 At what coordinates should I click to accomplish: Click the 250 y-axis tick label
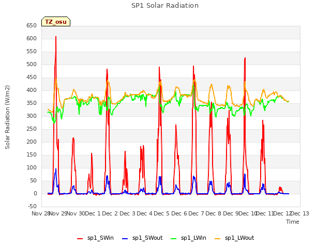coord(32,129)
